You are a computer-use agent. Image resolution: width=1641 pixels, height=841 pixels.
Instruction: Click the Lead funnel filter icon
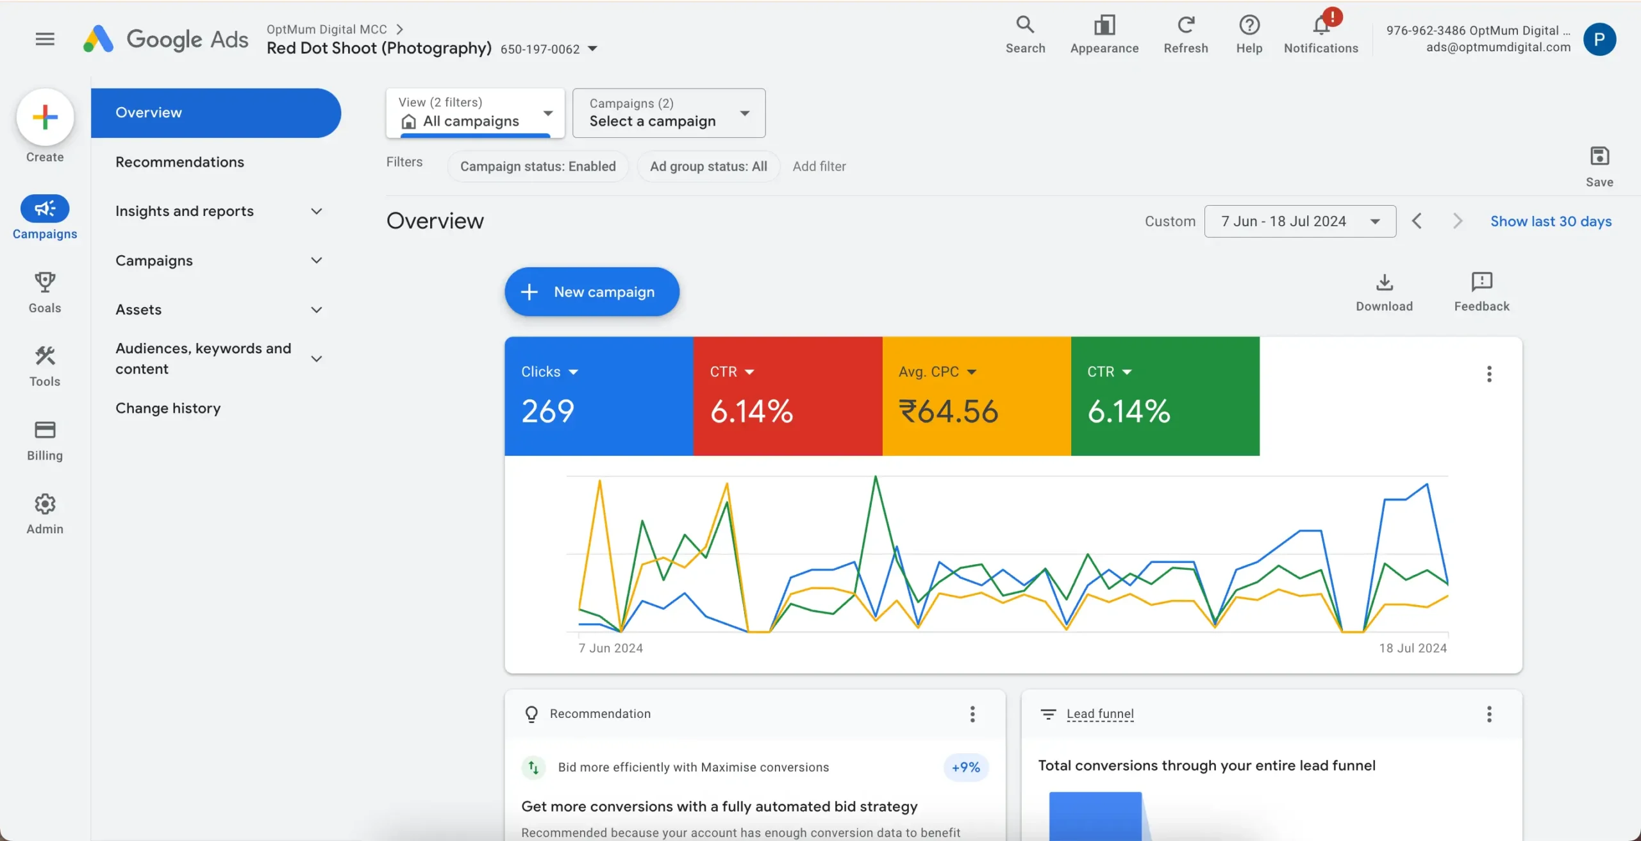pyautogui.click(x=1048, y=714)
